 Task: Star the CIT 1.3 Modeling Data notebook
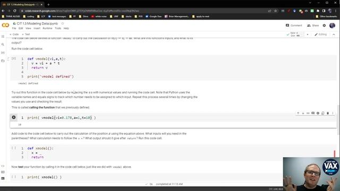pyautogui.click(x=63, y=23)
